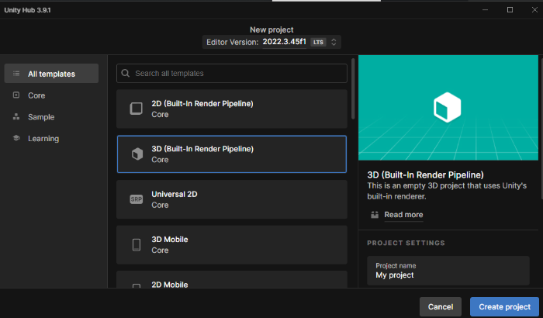Choose the 2D Mobile template
This screenshot has height=318, width=543.
tap(232, 279)
